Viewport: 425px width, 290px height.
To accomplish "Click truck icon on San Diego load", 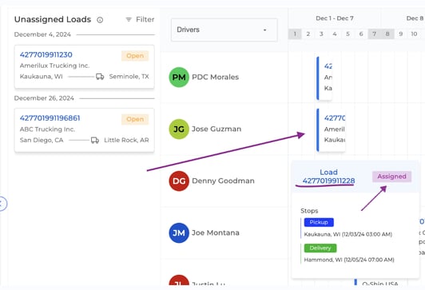I will click(95, 140).
